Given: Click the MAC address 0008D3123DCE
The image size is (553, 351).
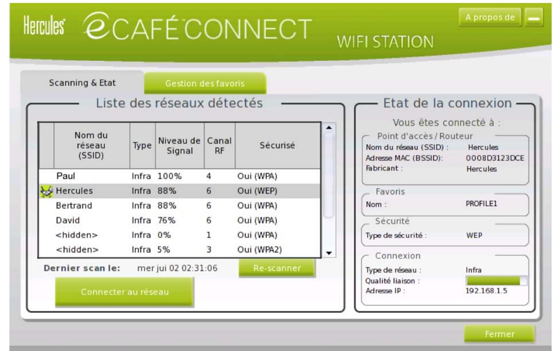Looking at the screenshot, I should [495, 159].
